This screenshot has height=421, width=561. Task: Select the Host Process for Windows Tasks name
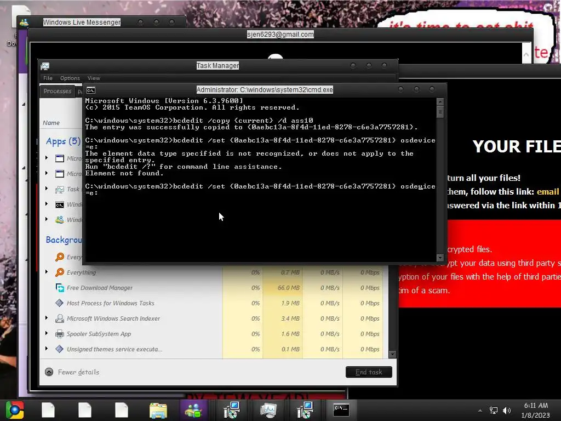click(111, 303)
